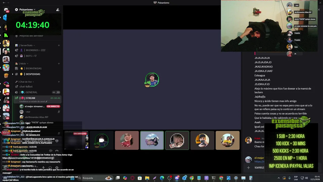Viewport: 323px width, 182px height.
Task: Open Opera browser from taskbar
Action: [x=132, y=178]
